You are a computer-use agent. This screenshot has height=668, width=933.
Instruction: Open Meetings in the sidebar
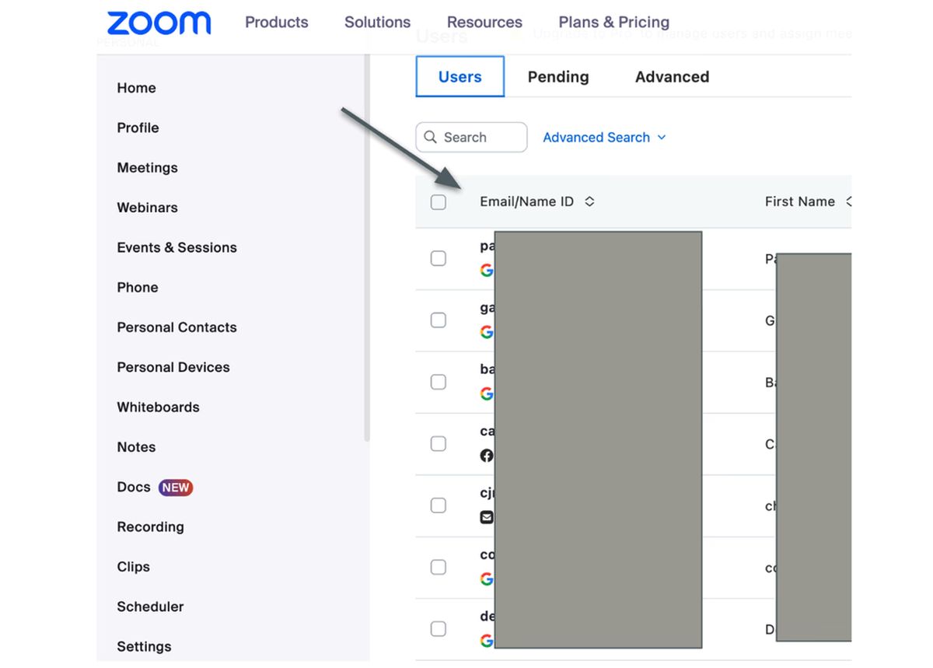[148, 168]
